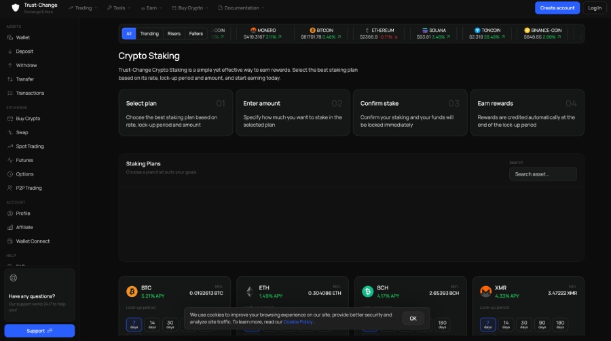The image size is (611, 341).
Task: Click the Ethereum ticker entry
Action: point(378,33)
